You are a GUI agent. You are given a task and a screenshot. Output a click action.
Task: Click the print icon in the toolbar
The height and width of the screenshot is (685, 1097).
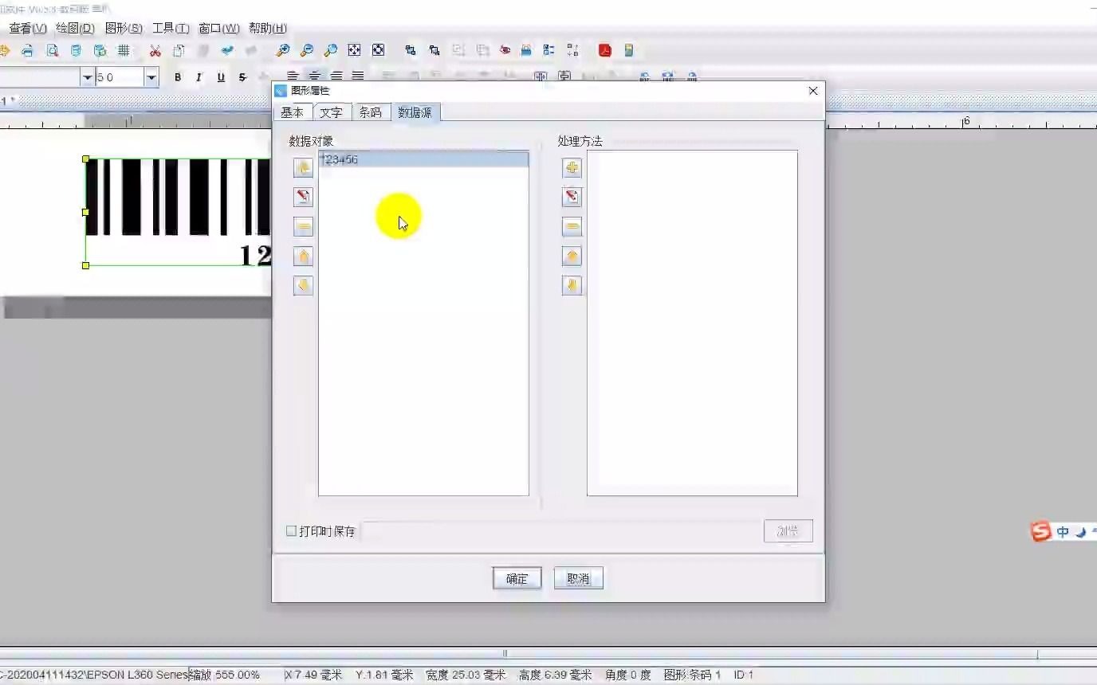[28, 50]
